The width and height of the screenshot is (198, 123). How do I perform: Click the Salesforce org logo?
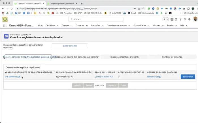pos(5,19)
